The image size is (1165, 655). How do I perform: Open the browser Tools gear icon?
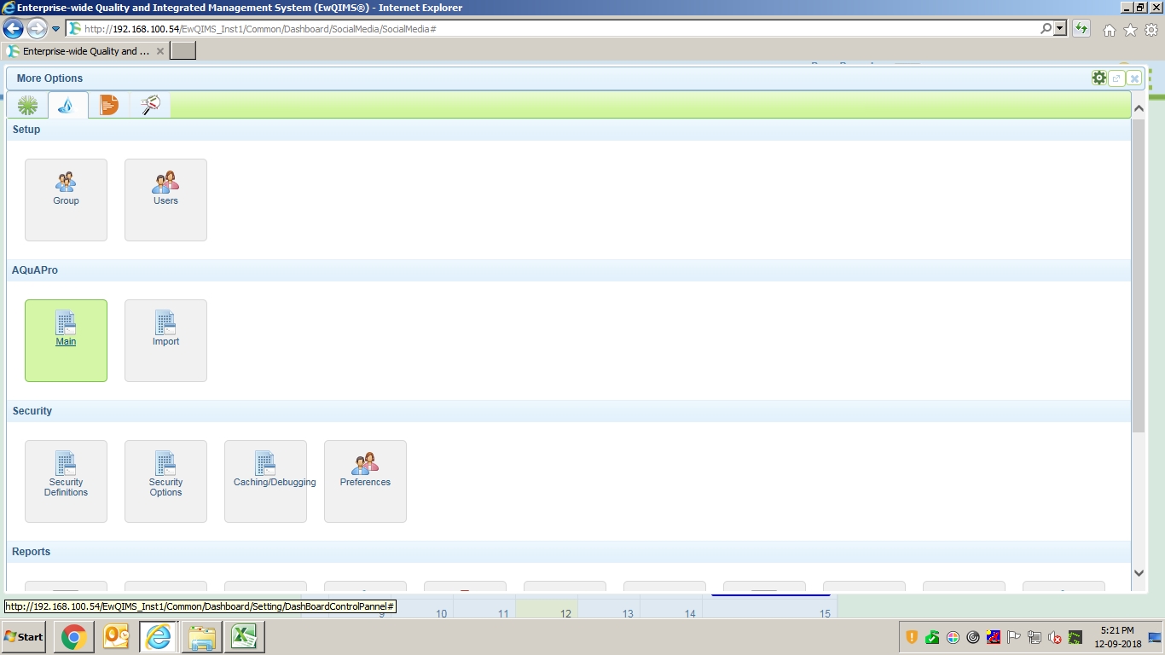point(1151,30)
